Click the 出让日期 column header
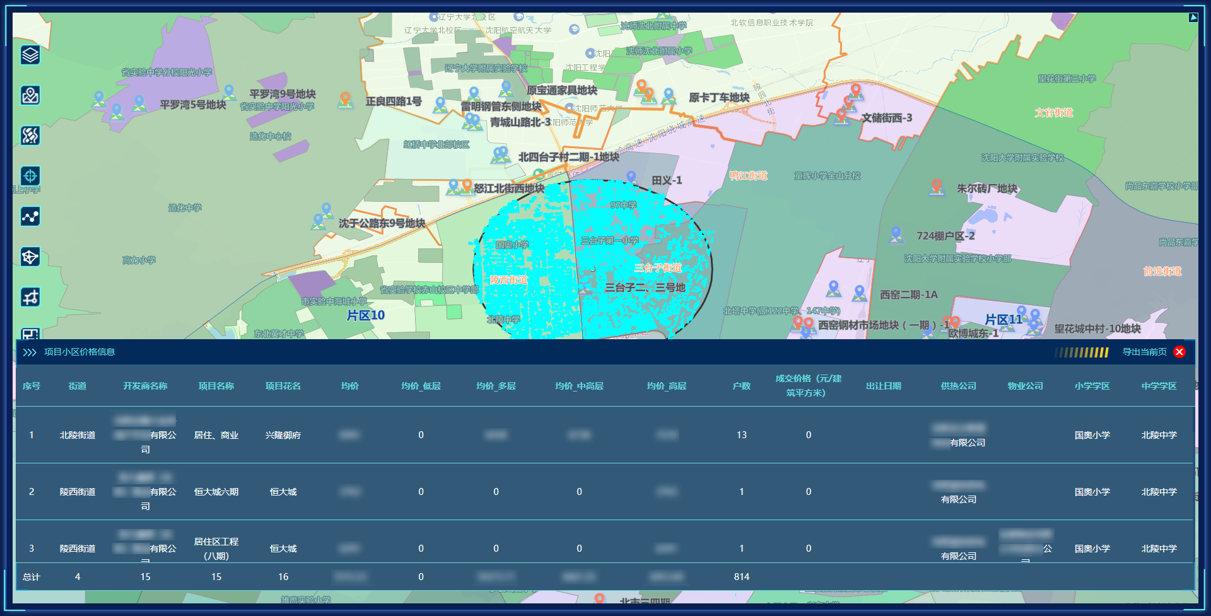The width and height of the screenshot is (1211, 616). pos(883,386)
